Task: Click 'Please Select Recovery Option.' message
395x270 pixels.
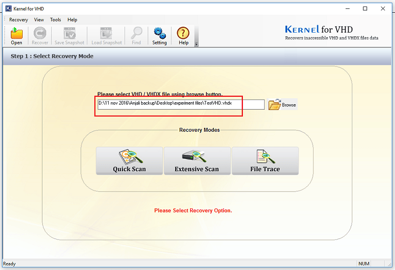Action: click(193, 211)
